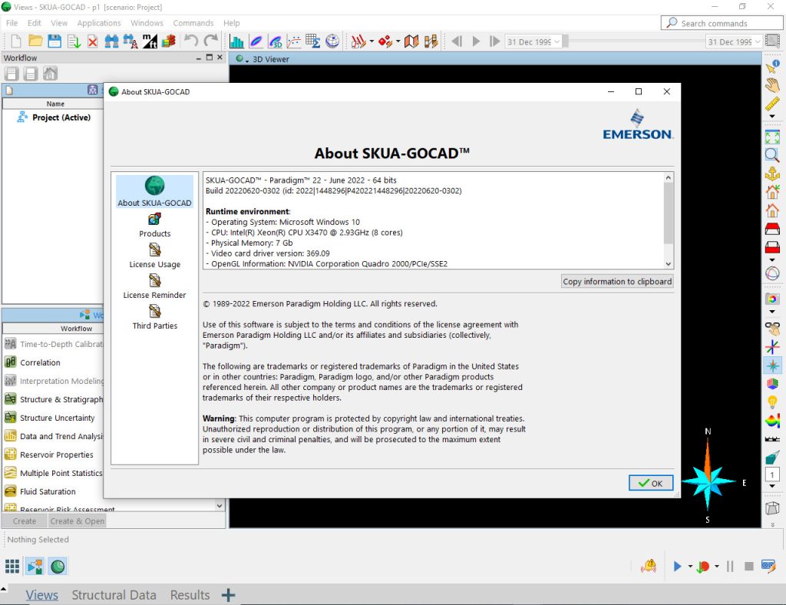Click the import document green arrow icon
This screenshot has width=786, height=605.
[x=74, y=41]
